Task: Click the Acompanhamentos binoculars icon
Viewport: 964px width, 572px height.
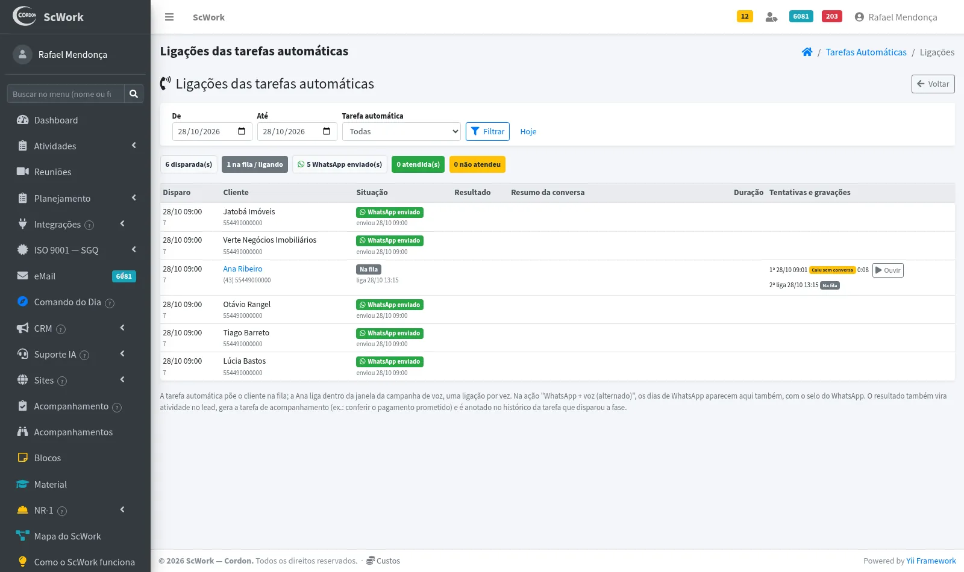Action: (x=22, y=431)
